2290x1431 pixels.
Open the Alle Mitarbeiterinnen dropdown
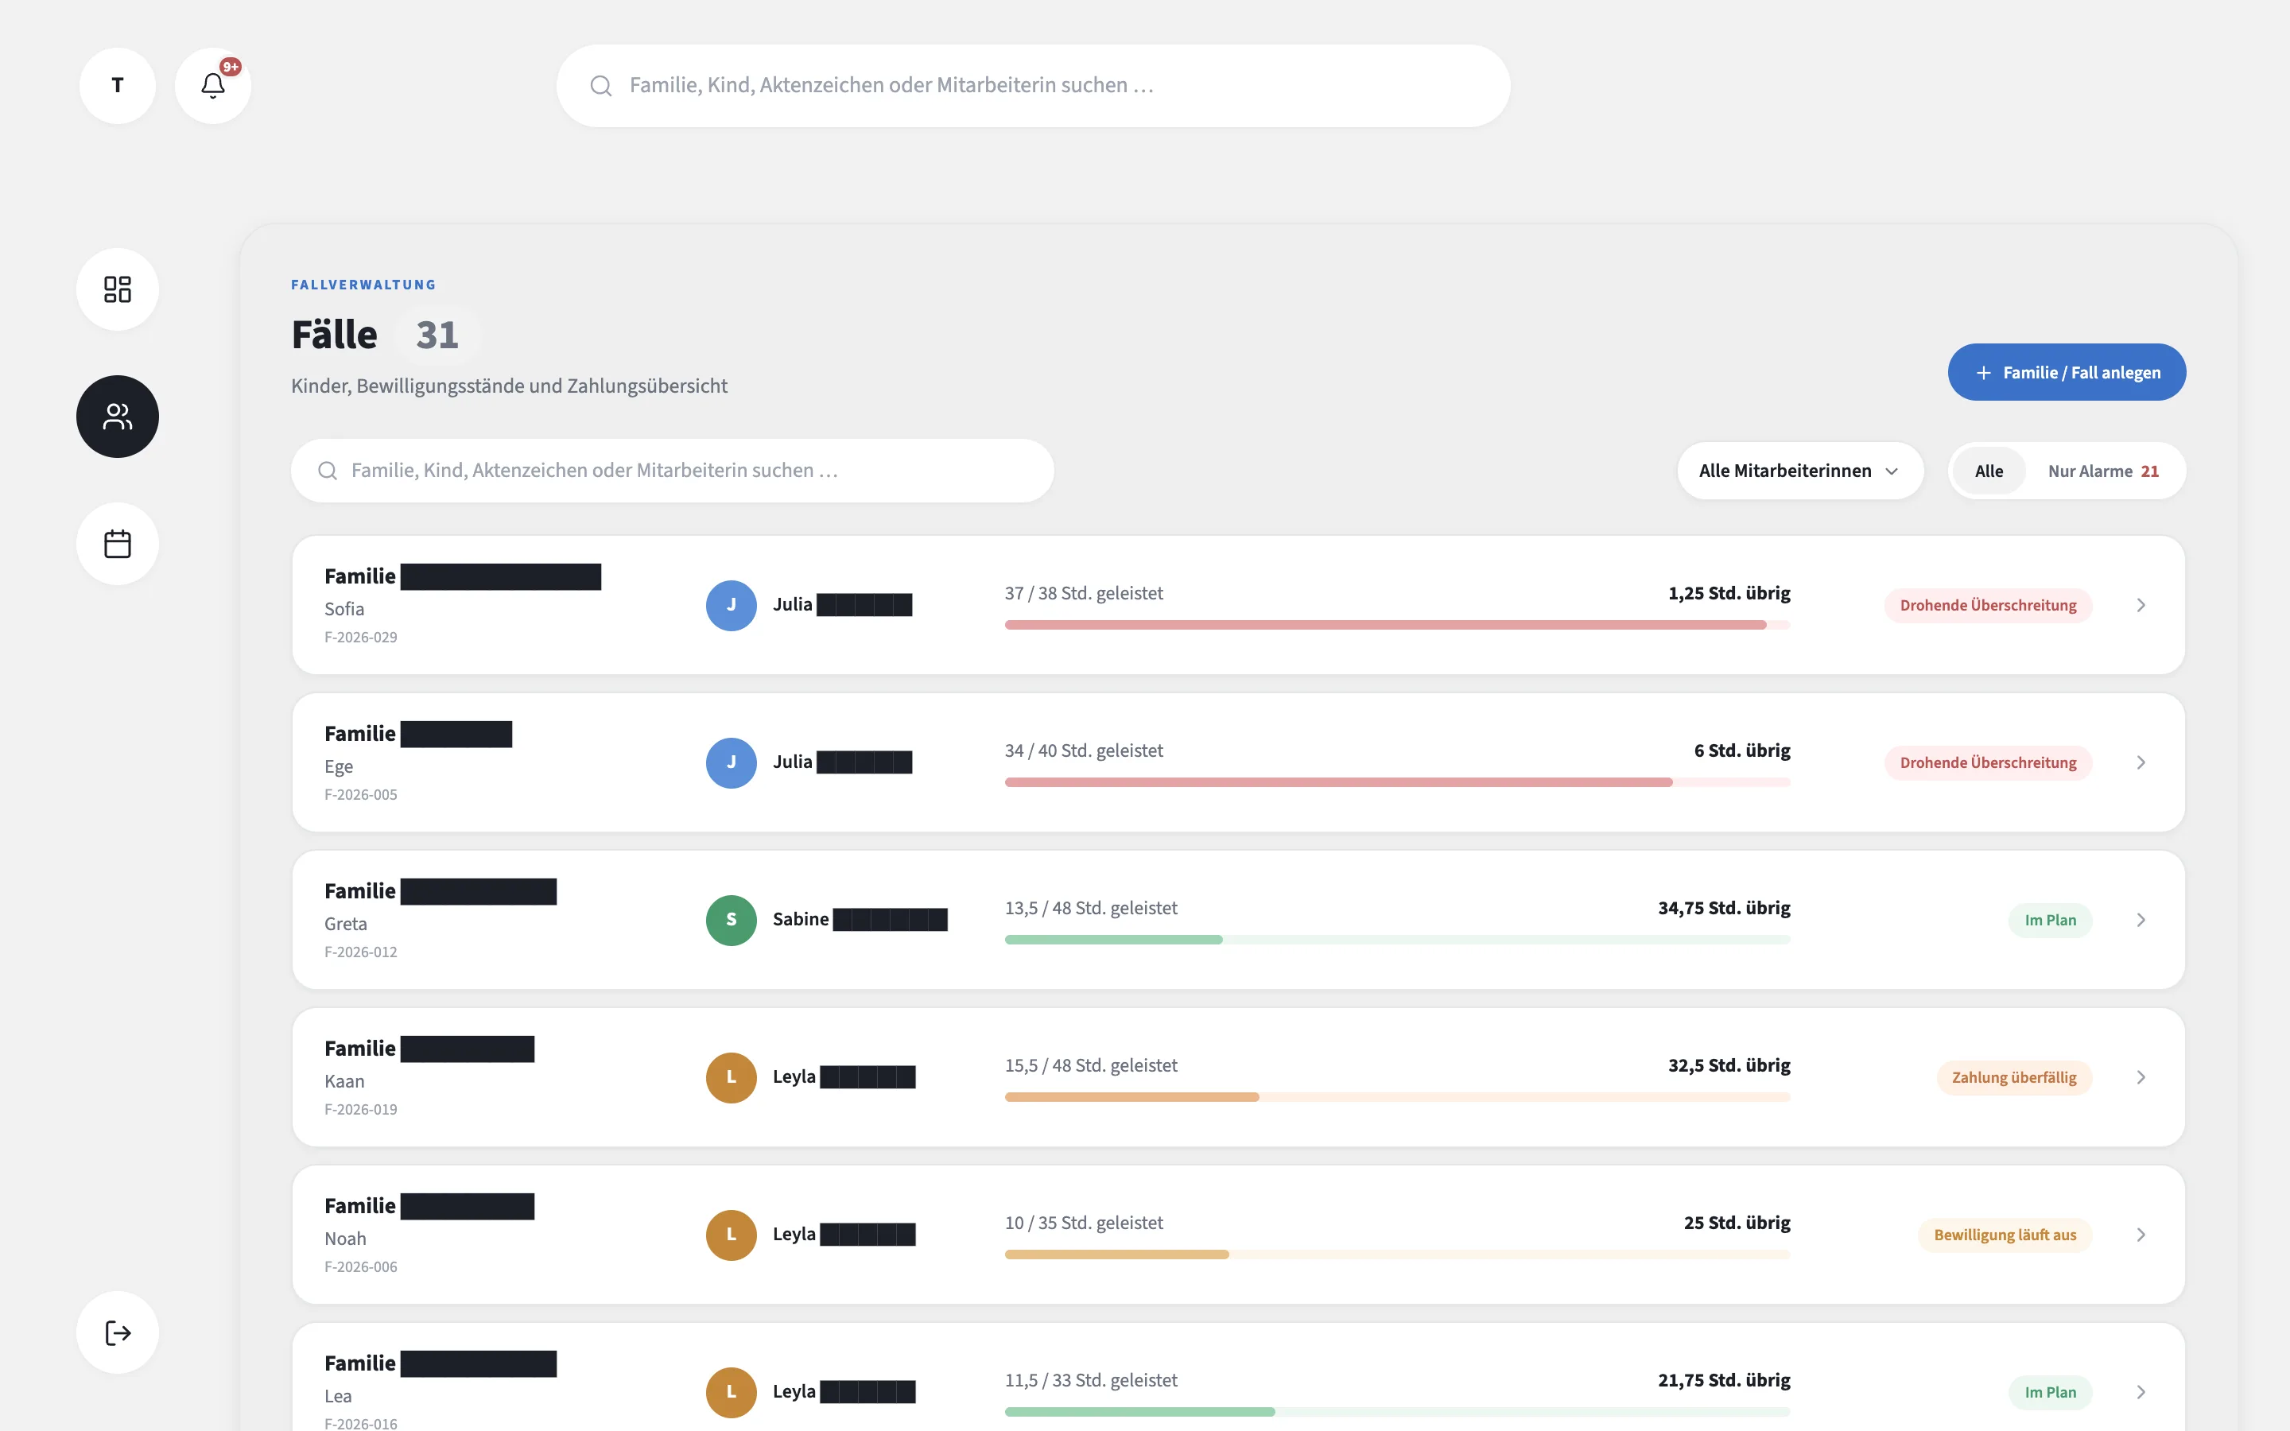coord(1800,471)
